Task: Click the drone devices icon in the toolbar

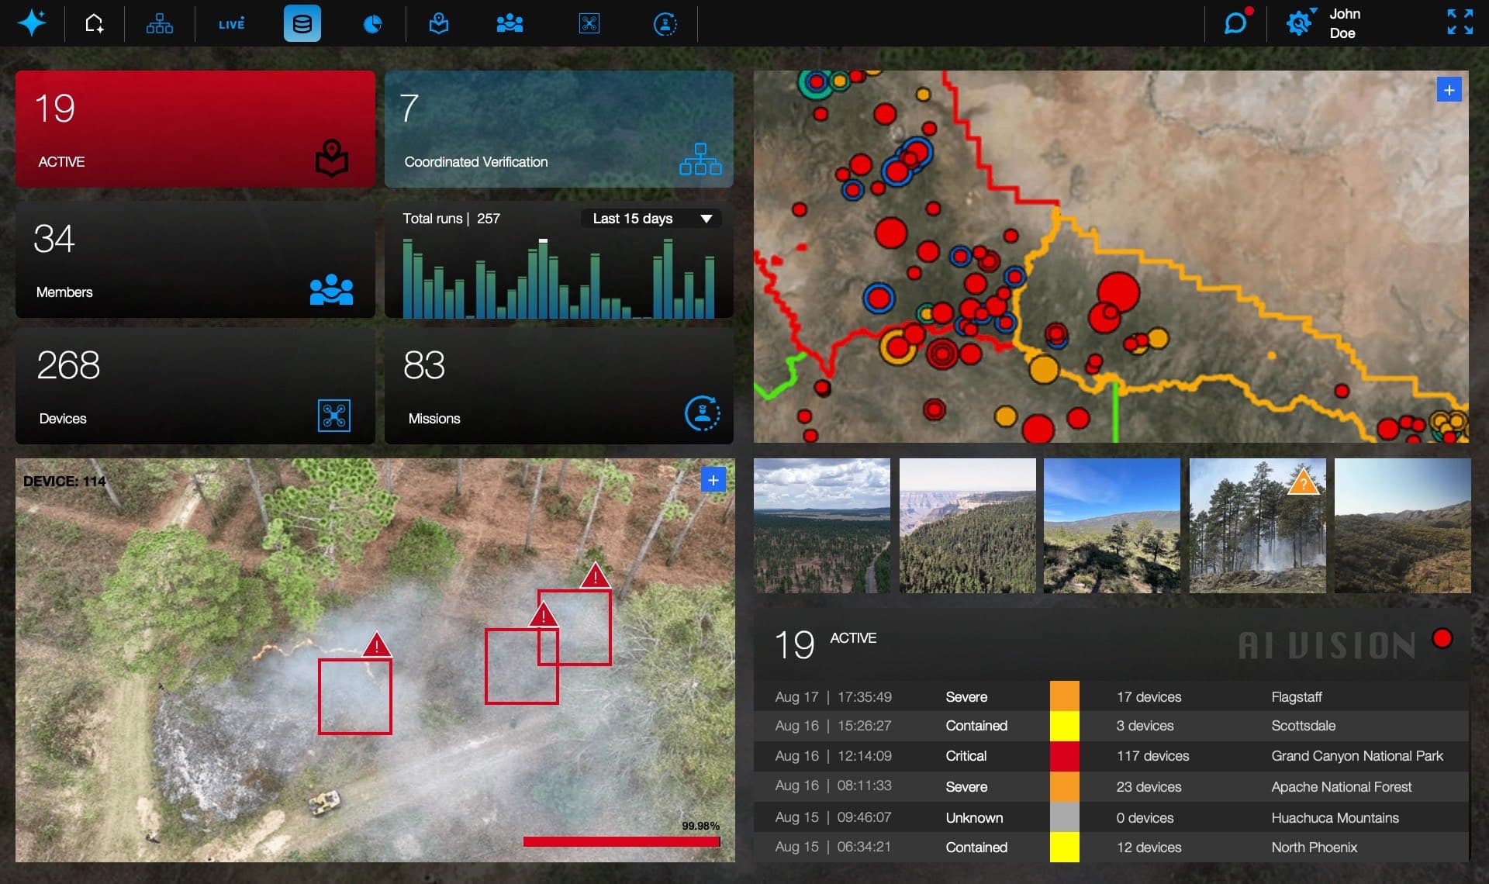Action: click(589, 23)
